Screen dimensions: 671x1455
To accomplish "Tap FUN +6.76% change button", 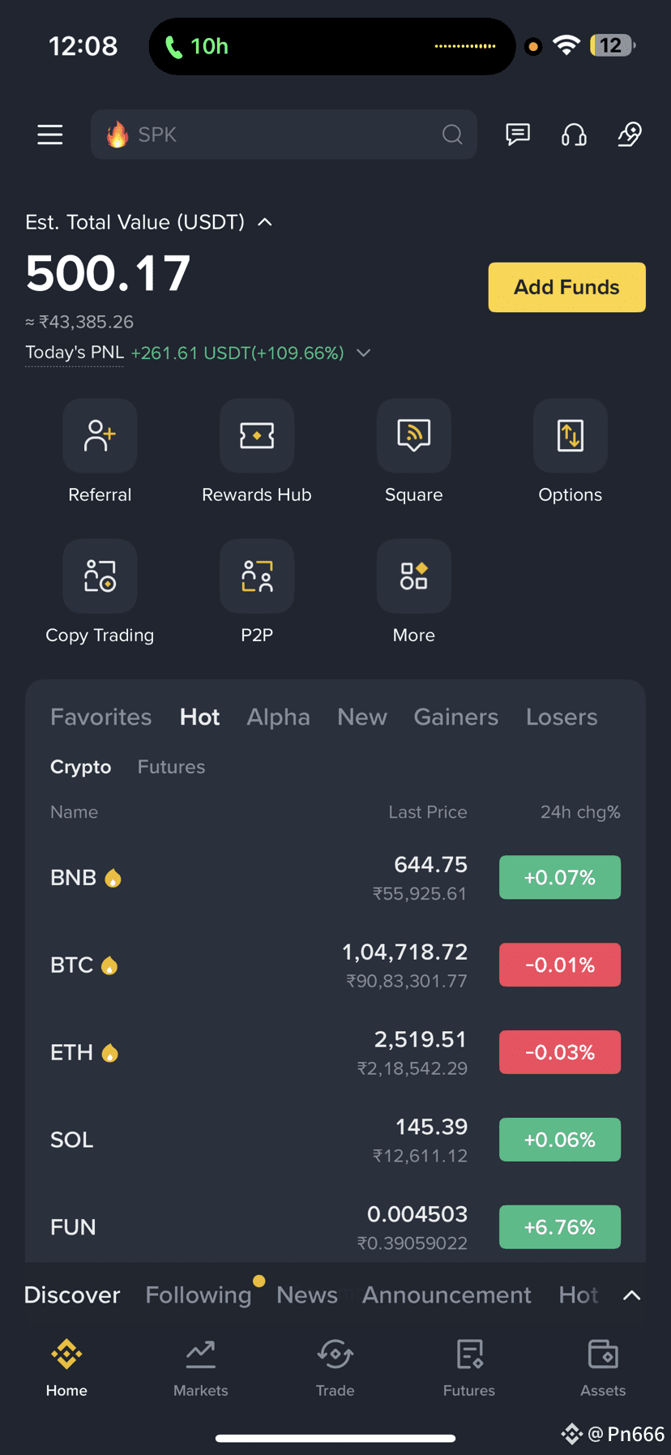I will click(560, 1227).
